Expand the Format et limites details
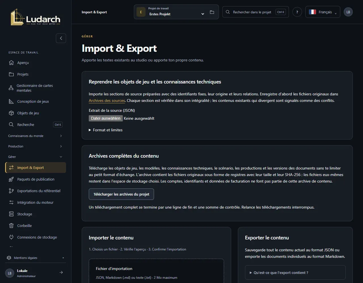Screen dimensions: 363x283 pos(105,130)
